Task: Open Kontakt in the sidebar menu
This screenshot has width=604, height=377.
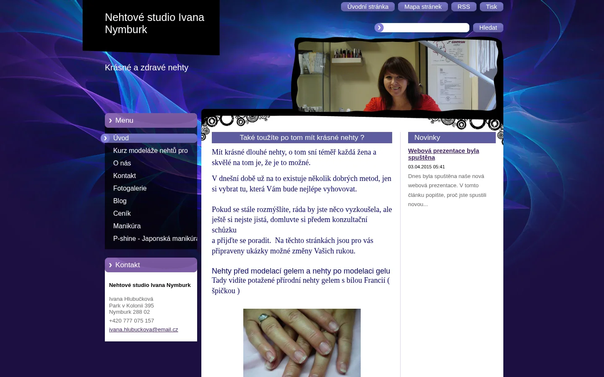Action: pyautogui.click(x=151, y=176)
